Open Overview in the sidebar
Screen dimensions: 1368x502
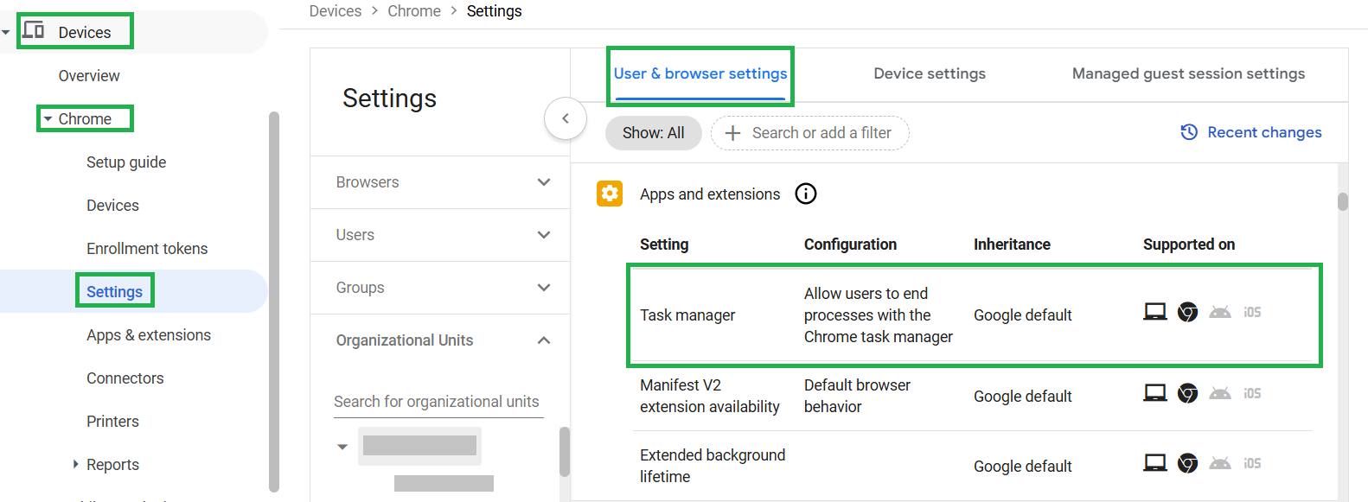89,76
